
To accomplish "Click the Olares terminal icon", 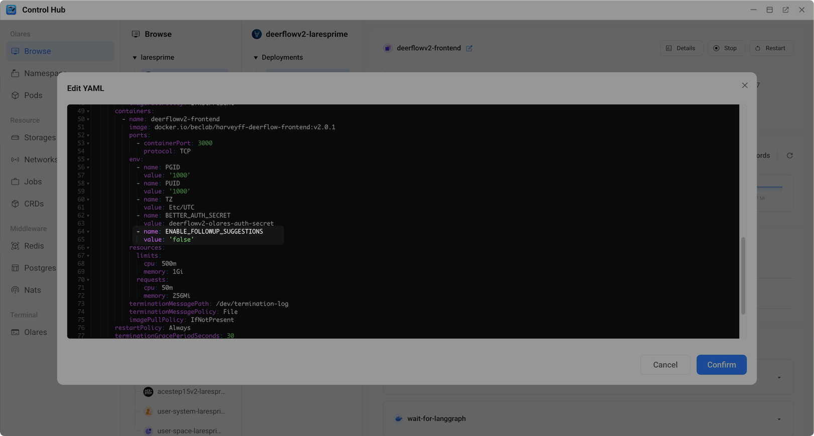I will [x=15, y=332].
